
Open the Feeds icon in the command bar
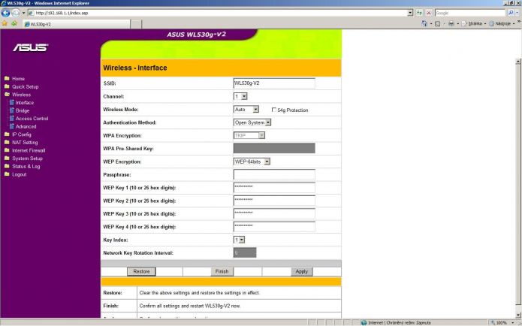coord(437,23)
